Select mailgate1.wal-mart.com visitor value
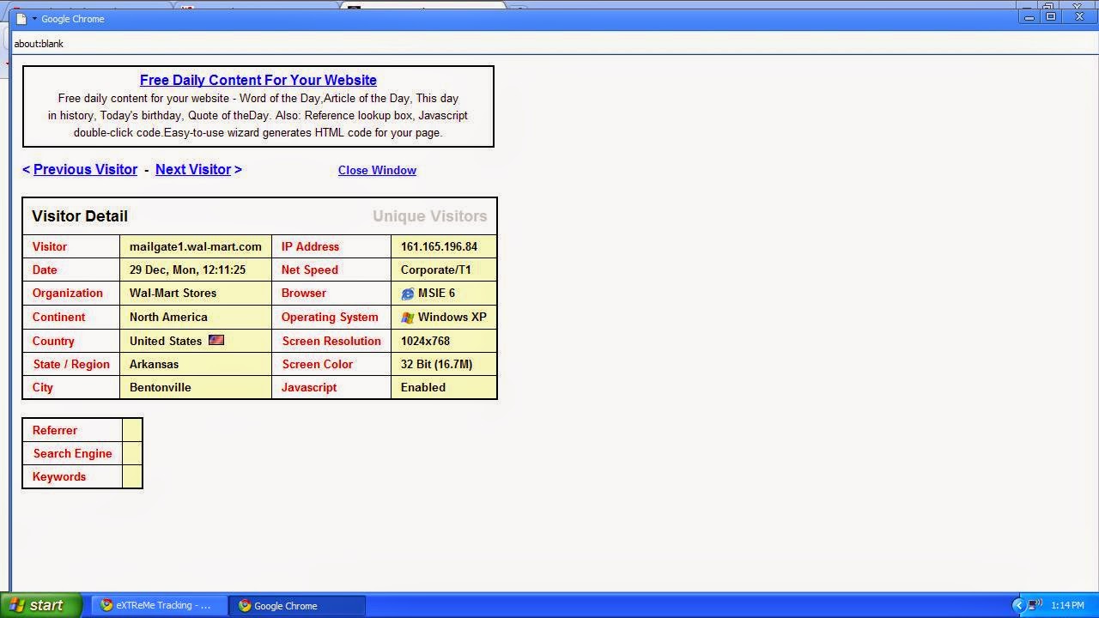The height and width of the screenshot is (618, 1099). pyautogui.click(x=196, y=246)
